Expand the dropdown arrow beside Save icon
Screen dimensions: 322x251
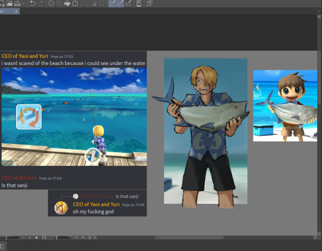pos(24,4)
